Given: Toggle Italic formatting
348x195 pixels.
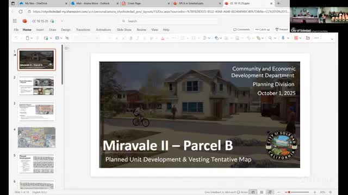Looking at the screenshot, I should [x=138, y=38].
